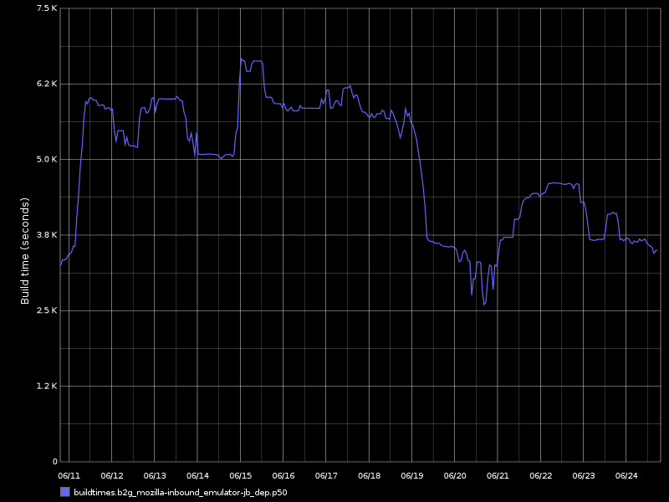Click the 06/15 x-axis date label
The height and width of the screenshot is (502, 669).
pos(241,475)
